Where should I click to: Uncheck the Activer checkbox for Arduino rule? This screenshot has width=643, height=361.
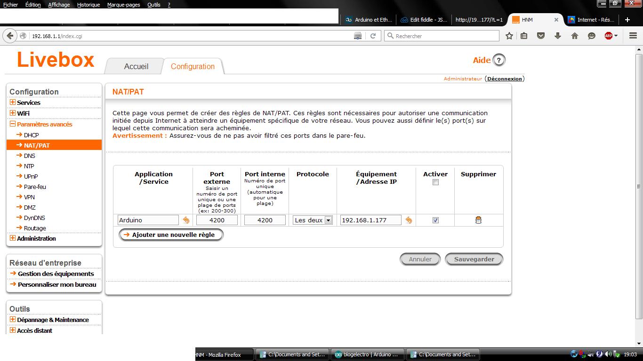click(435, 220)
